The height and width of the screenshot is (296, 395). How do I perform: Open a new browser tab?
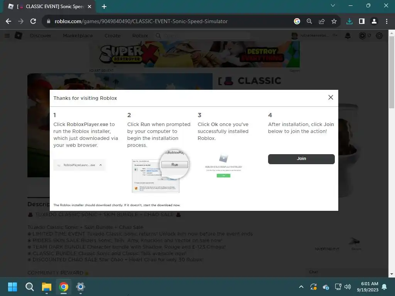coord(104,7)
